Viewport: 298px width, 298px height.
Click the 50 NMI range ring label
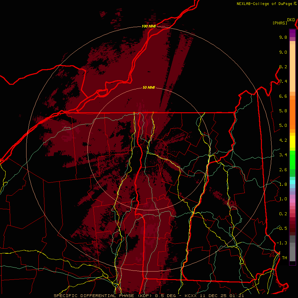pyautogui.click(x=149, y=88)
